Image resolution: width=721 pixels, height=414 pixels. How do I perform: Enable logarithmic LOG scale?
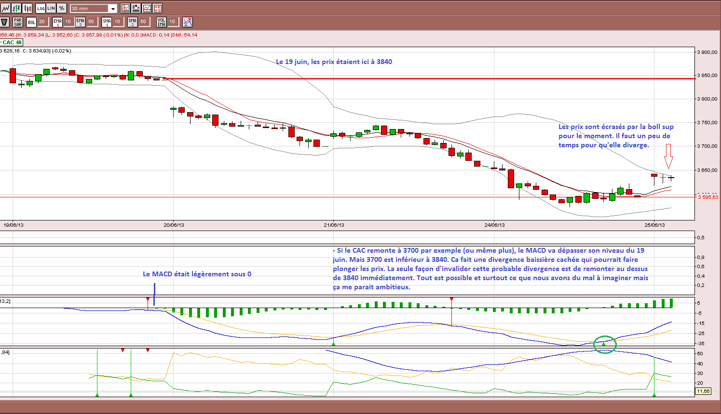(x=41, y=8)
